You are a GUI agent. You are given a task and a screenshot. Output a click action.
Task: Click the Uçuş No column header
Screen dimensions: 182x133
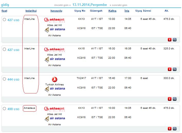coord(80,11)
